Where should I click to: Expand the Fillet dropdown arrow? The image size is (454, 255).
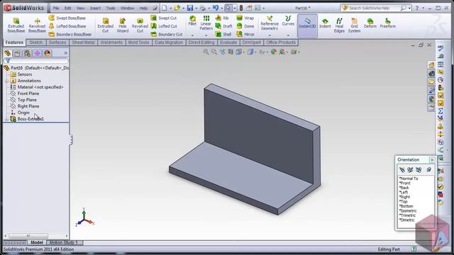point(192,35)
